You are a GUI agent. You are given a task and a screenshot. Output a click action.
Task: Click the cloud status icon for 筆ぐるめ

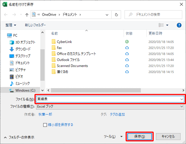click(127, 72)
